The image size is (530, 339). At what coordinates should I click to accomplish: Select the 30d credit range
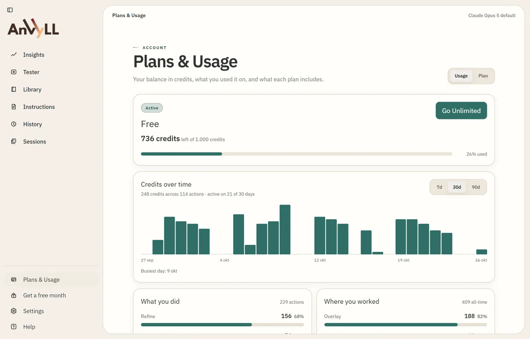457,187
